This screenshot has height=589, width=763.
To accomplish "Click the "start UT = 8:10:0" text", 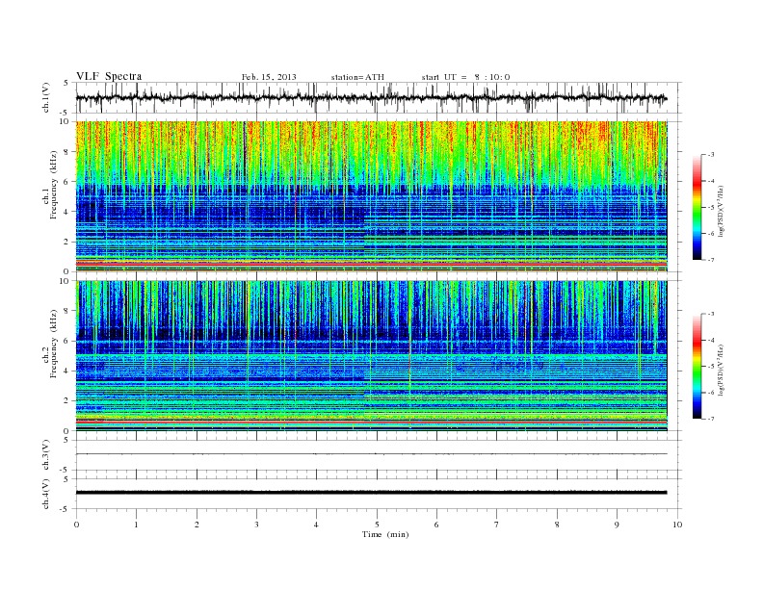I will coord(465,77).
